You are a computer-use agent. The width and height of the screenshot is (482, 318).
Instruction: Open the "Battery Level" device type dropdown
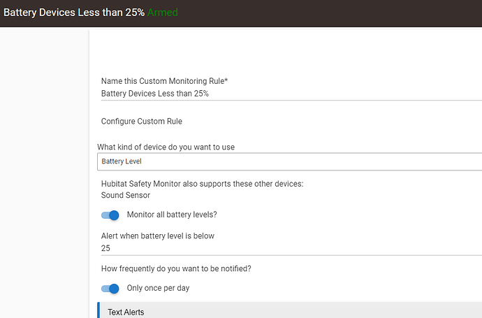pos(289,161)
